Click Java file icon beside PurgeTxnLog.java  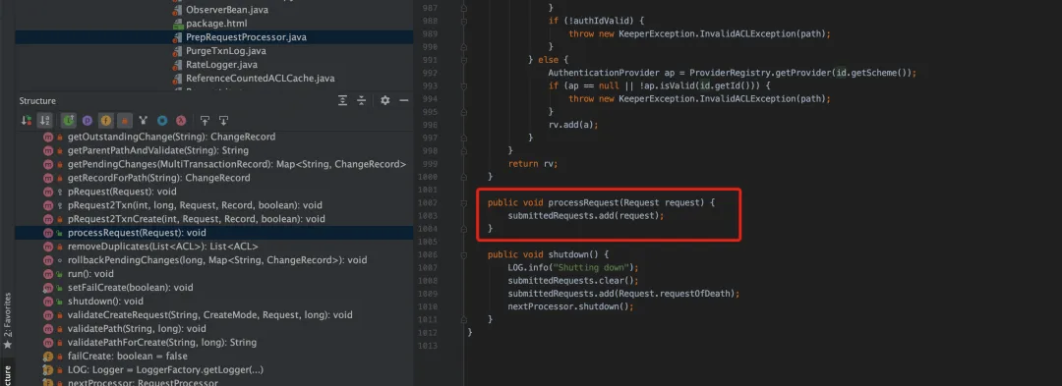coord(177,51)
